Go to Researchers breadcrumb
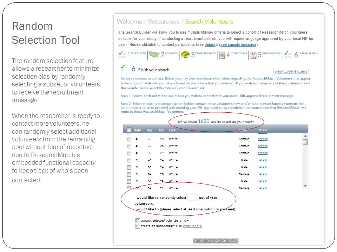The image size is (337, 252). coord(164,22)
